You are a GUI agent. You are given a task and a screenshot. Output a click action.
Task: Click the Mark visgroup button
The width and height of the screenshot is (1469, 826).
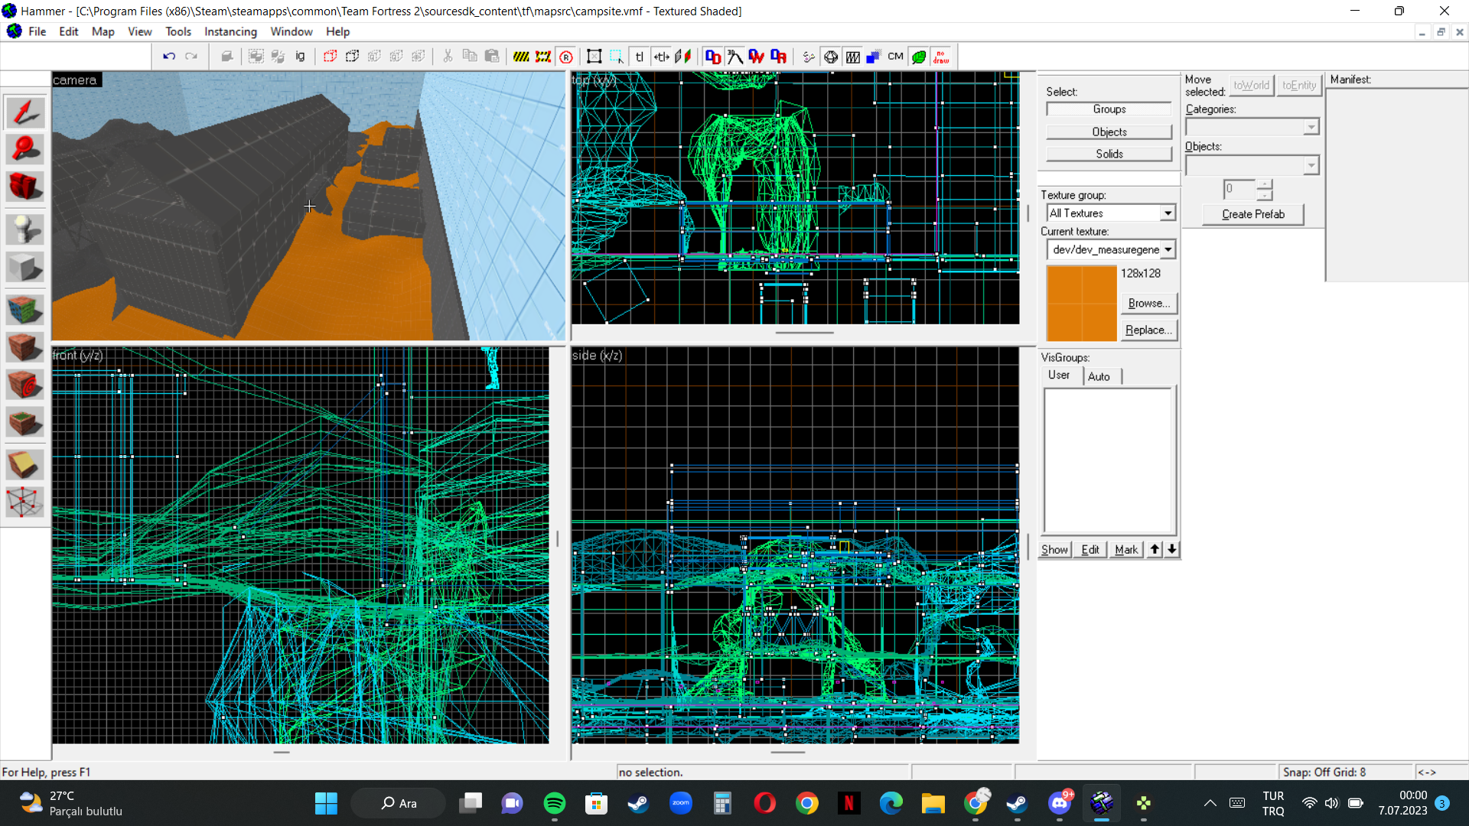[1126, 549]
